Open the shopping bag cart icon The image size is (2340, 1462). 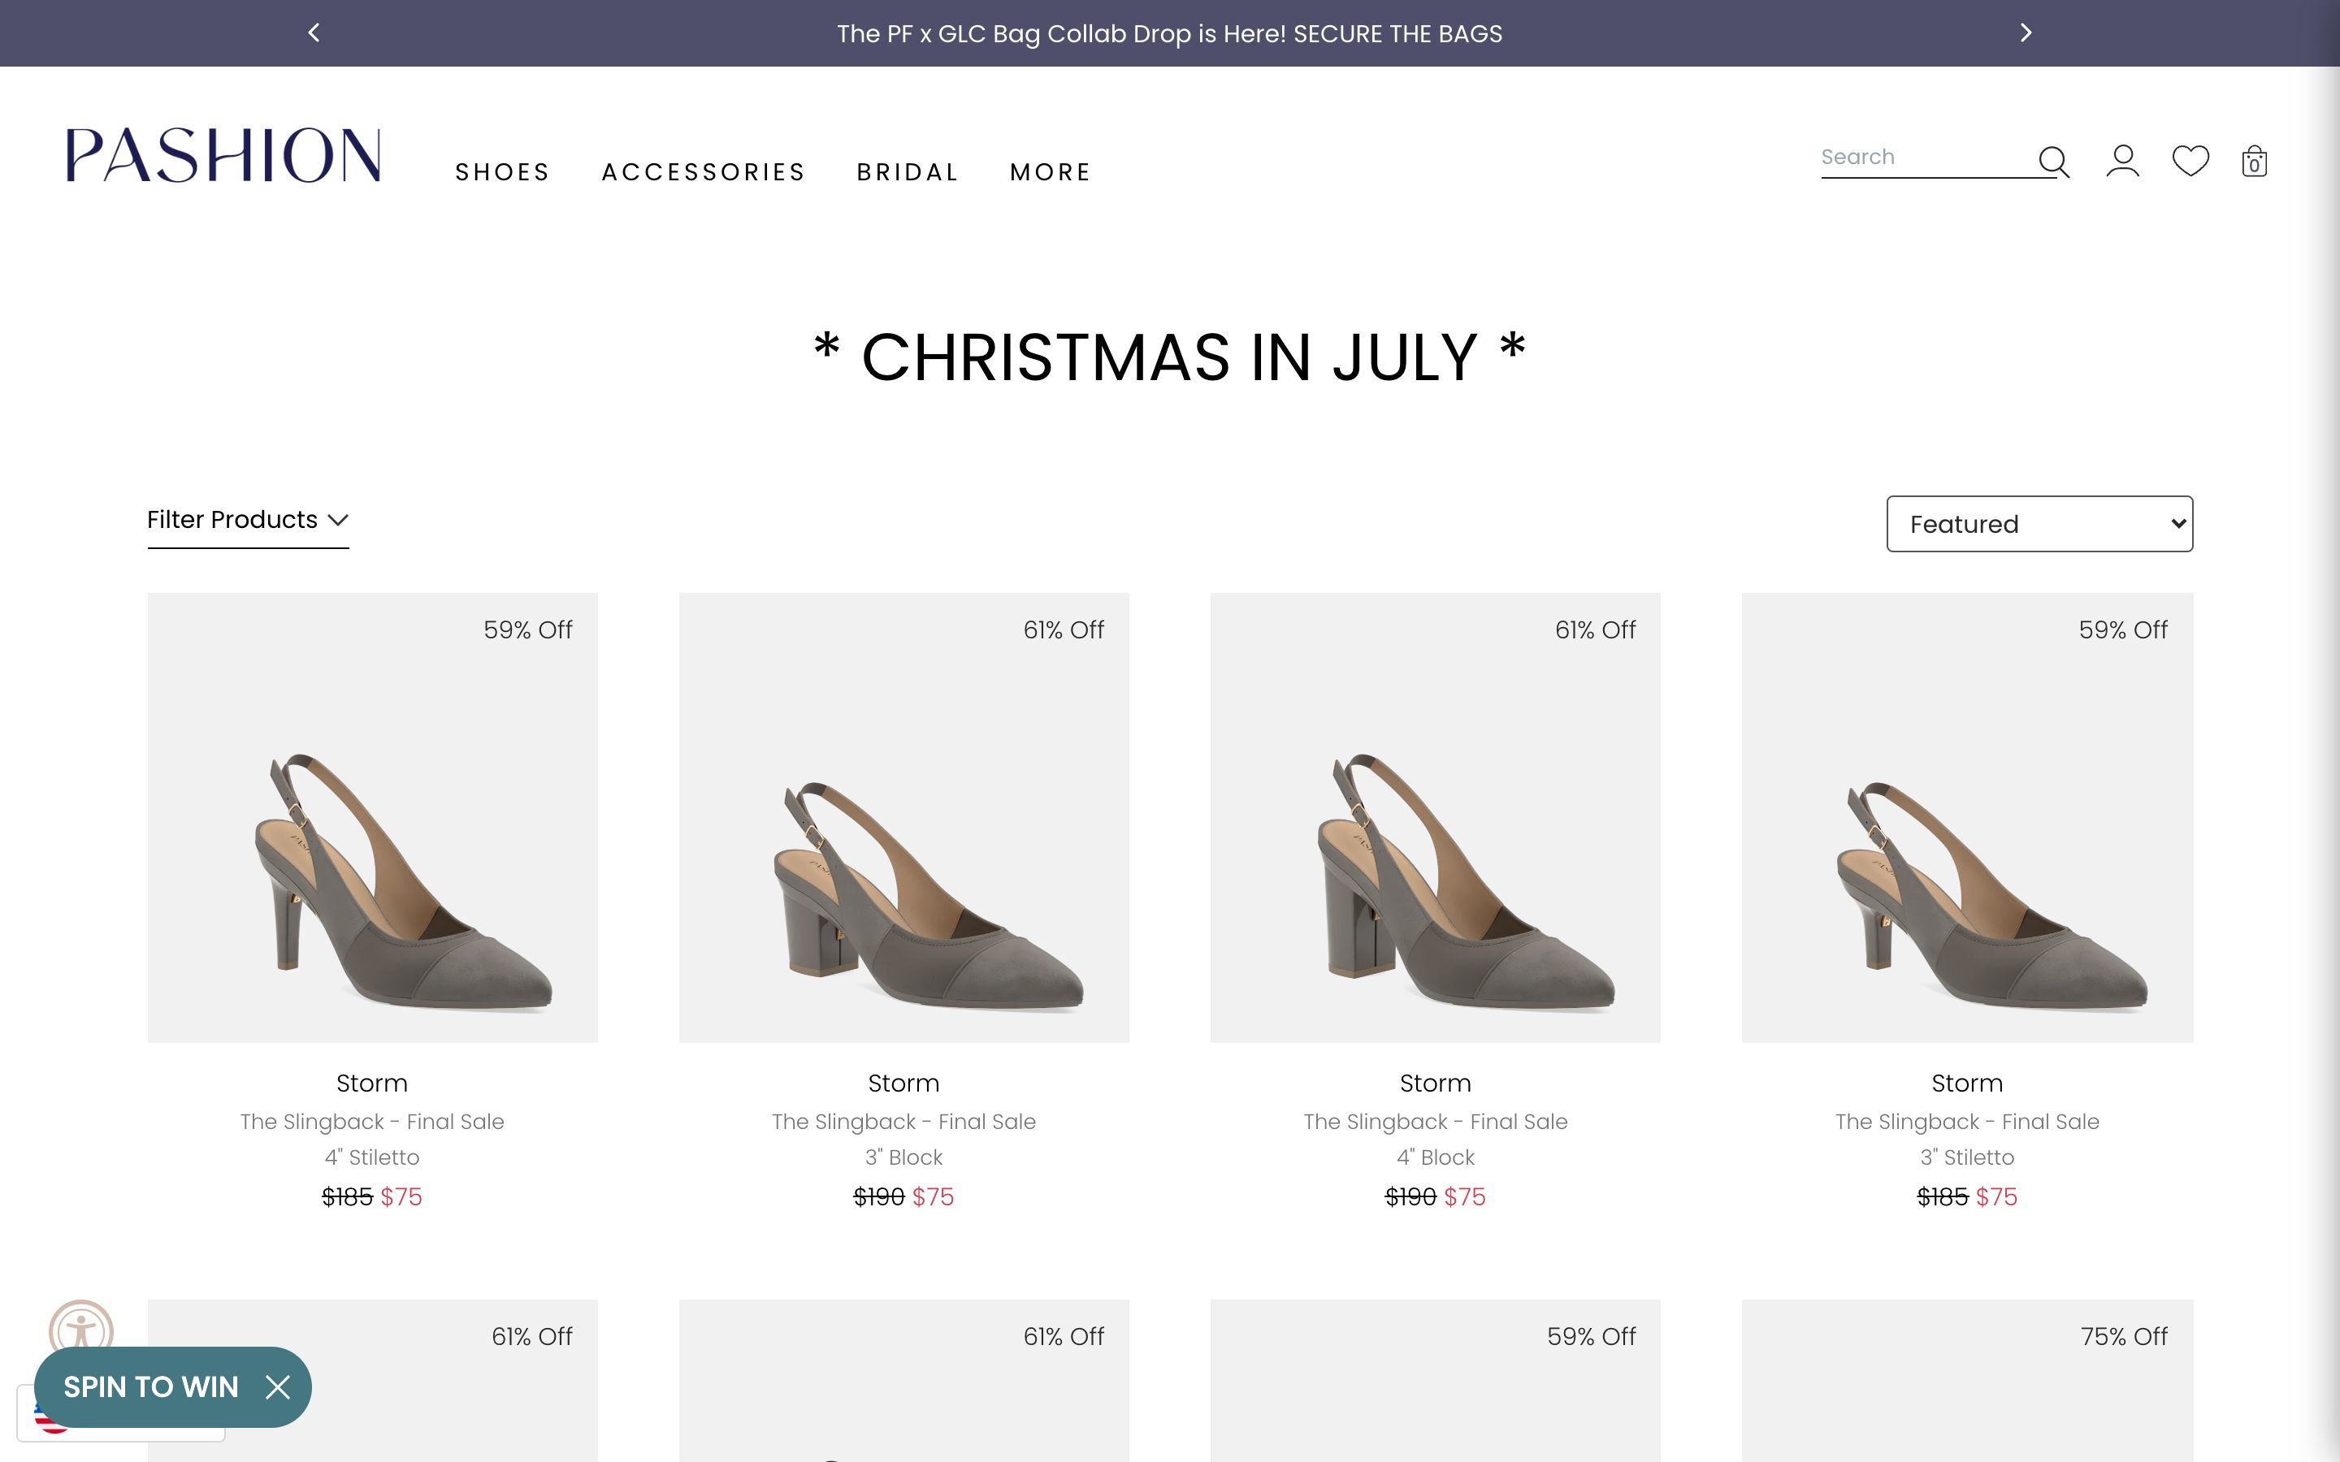pos(2255,162)
